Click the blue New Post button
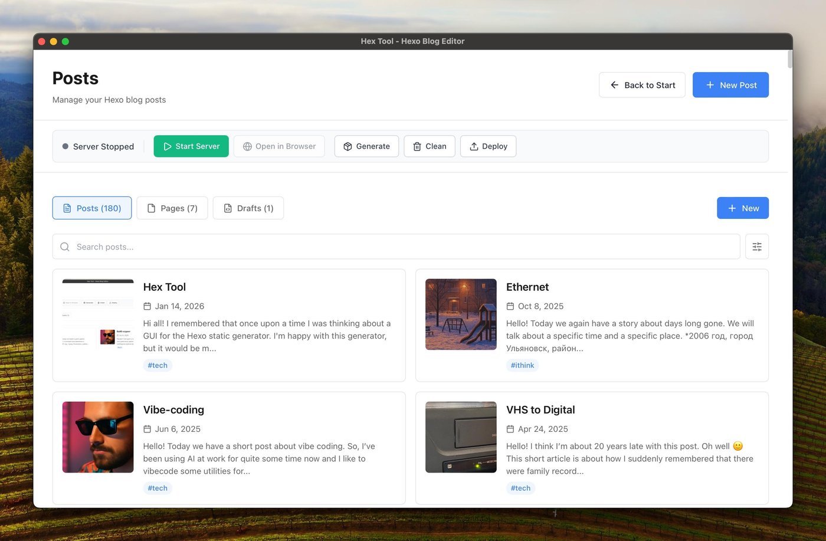Screen dimensions: 826x541 pyautogui.click(x=730, y=85)
